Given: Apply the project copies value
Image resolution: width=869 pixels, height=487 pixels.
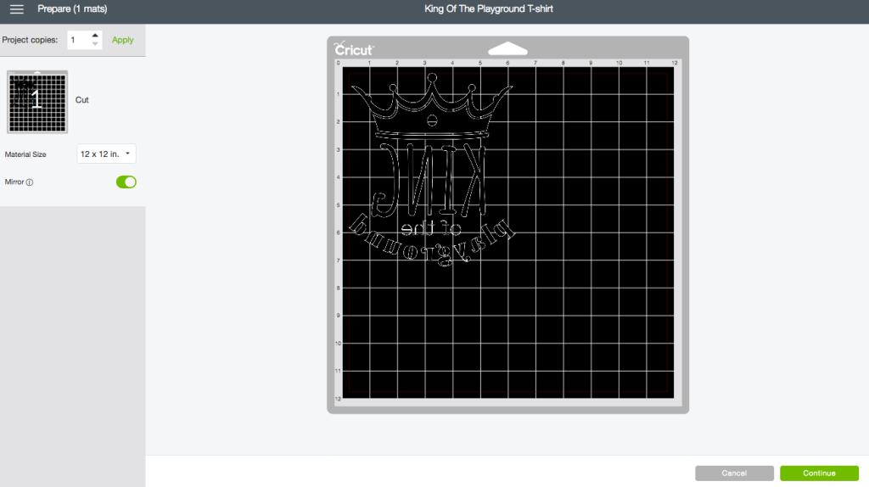Looking at the screenshot, I should click(122, 40).
